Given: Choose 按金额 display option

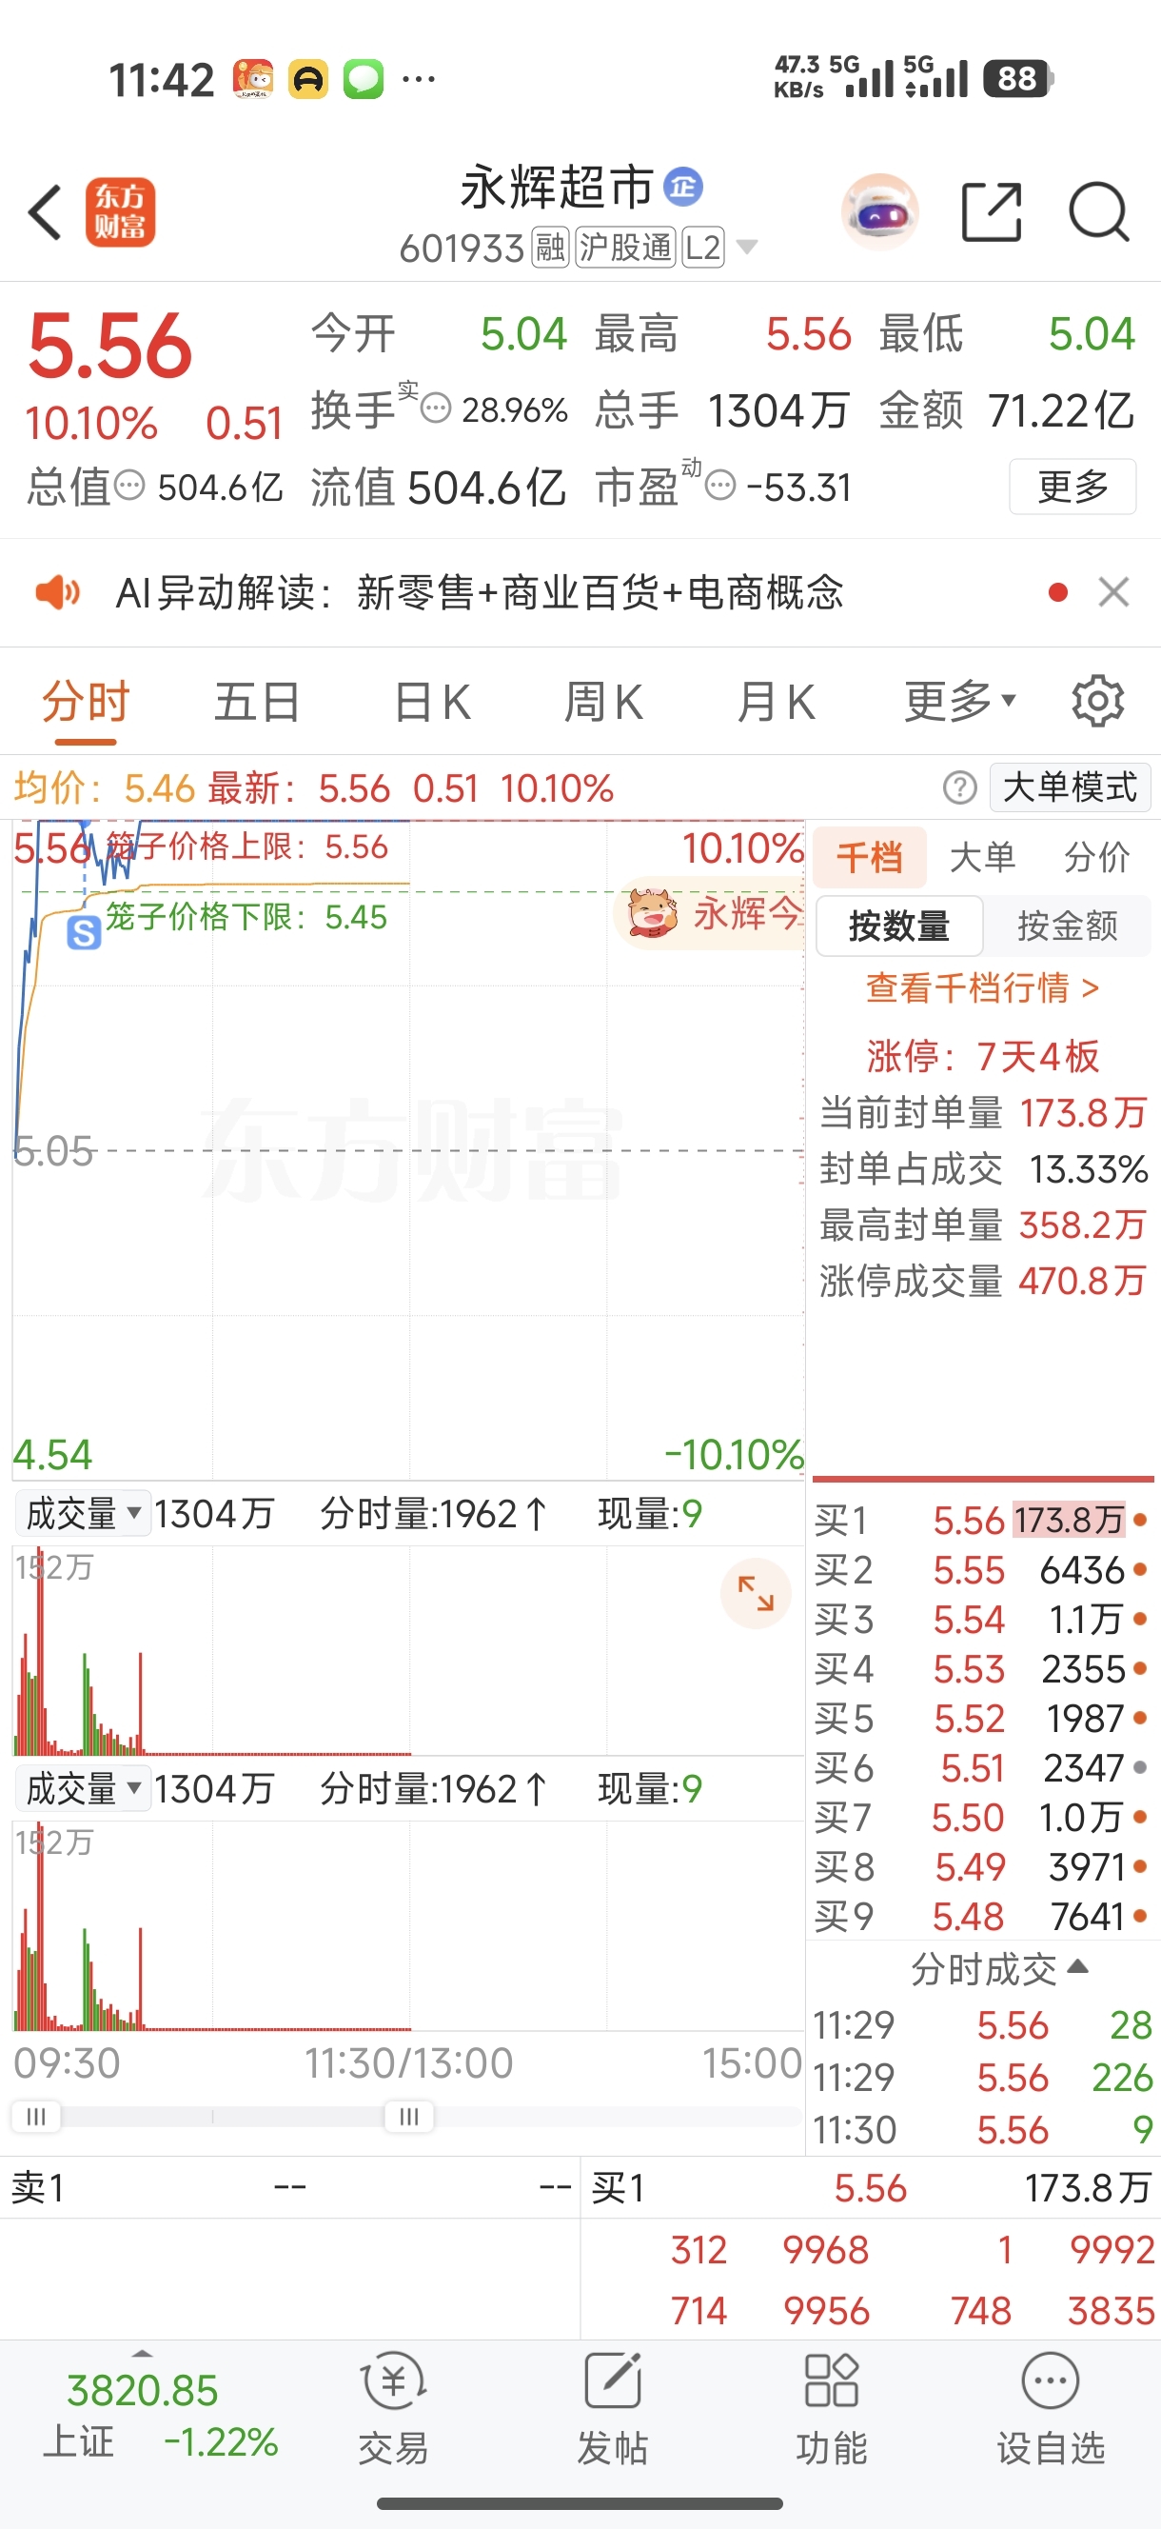Looking at the screenshot, I should click(1068, 926).
